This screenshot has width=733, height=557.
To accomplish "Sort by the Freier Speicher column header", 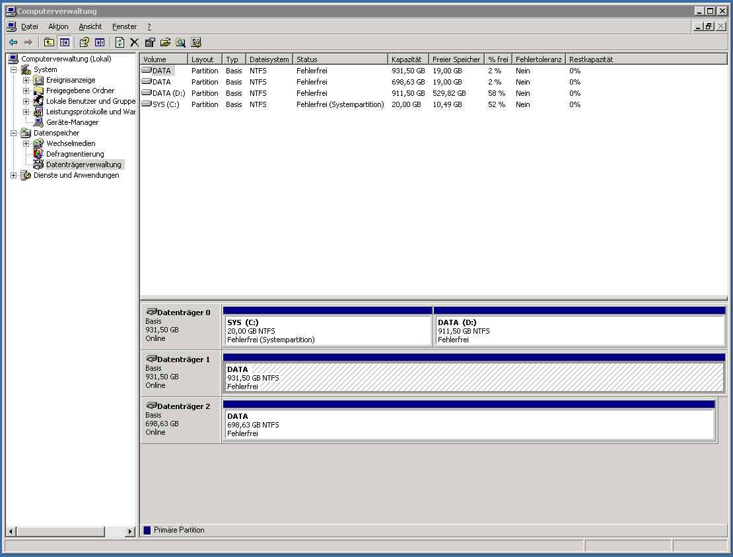I will [x=457, y=59].
